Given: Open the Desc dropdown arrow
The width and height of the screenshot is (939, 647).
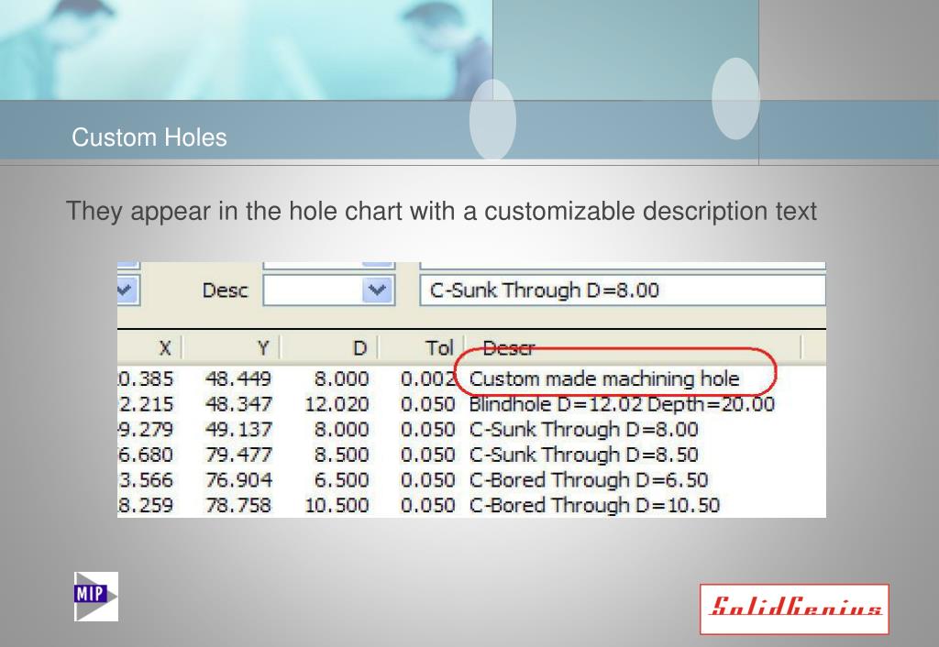Looking at the screenshot, I should (x=377, y=291).
